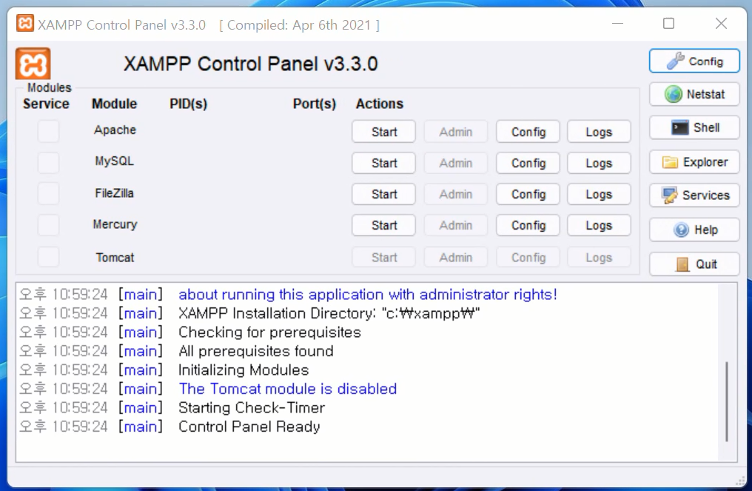Click the FileZilla module label
752x491 pixels.
(x=114, y=193)
